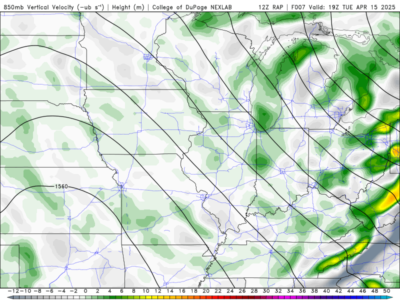This screenshot has width=400, height=300.
Task: Click the 1560 height contour label
Action: [61, 186]
